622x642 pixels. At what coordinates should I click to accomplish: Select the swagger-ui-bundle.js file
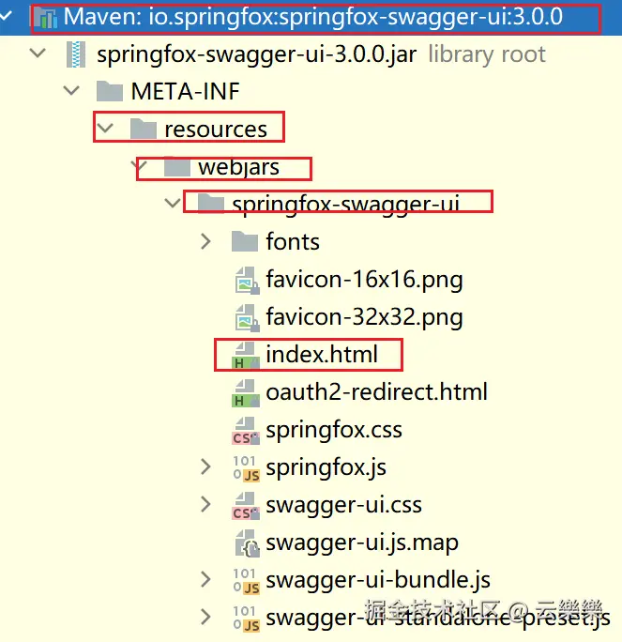point(378,581)
